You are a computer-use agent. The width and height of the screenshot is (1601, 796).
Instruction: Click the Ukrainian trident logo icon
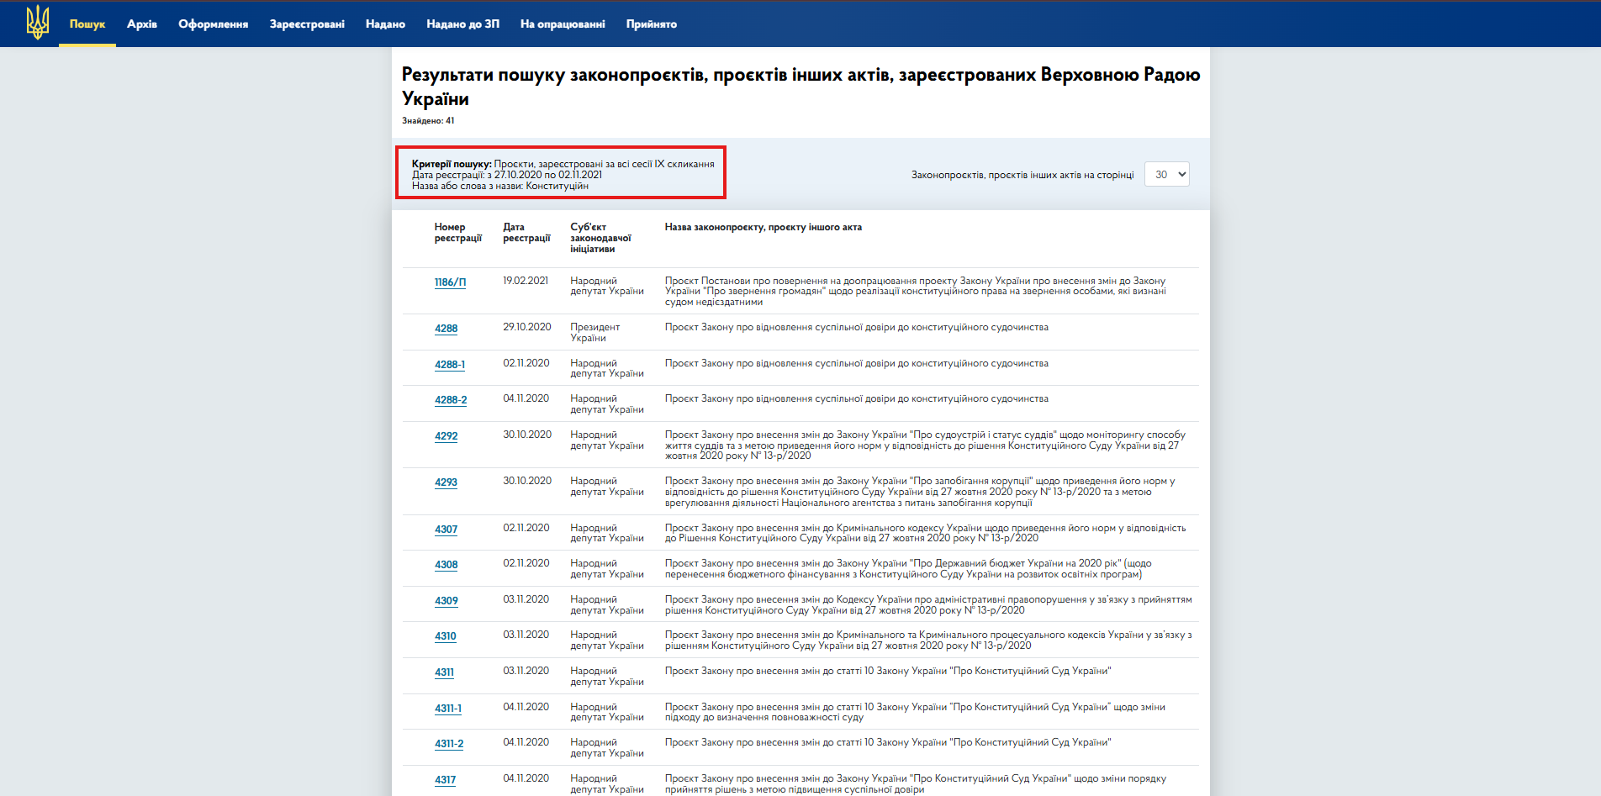(x=38, y=23)
